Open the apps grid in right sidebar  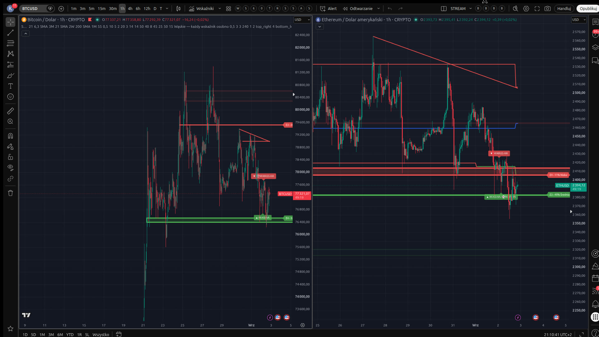(595, 317)
